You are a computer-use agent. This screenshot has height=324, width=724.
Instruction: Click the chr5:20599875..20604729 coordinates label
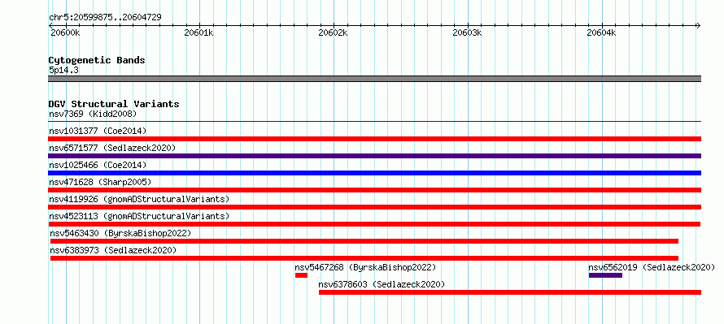click(x=105, y=18)
